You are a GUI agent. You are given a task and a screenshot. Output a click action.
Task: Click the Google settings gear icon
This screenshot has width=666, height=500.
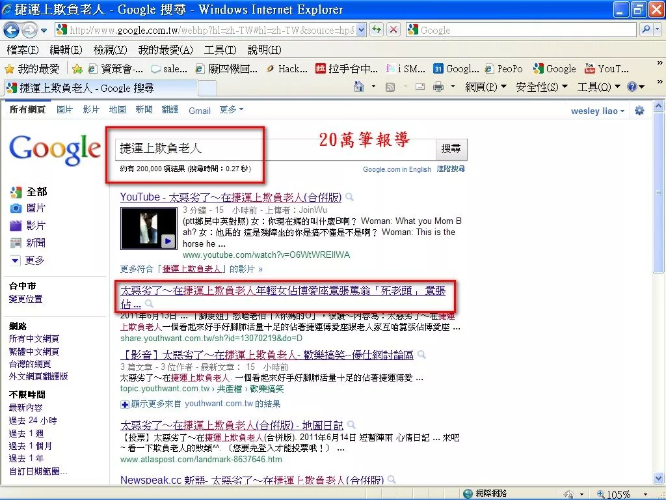tap(639, 111)
